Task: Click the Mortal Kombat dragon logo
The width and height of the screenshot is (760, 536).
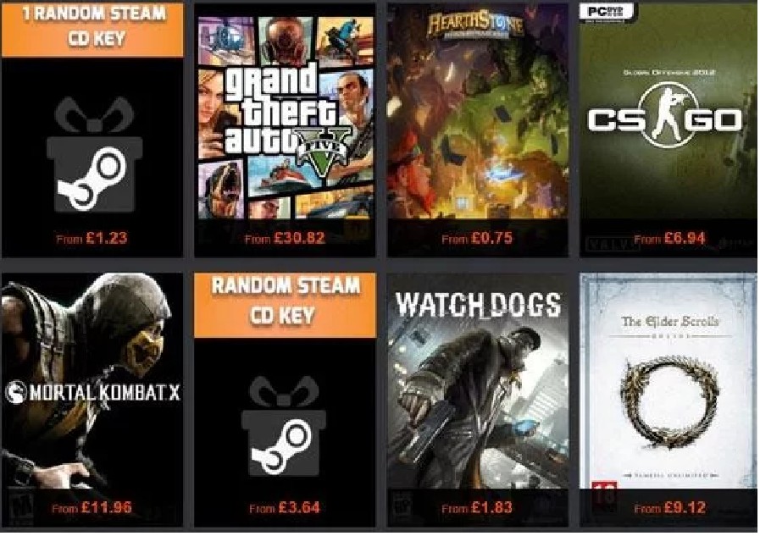Action: 16,392
